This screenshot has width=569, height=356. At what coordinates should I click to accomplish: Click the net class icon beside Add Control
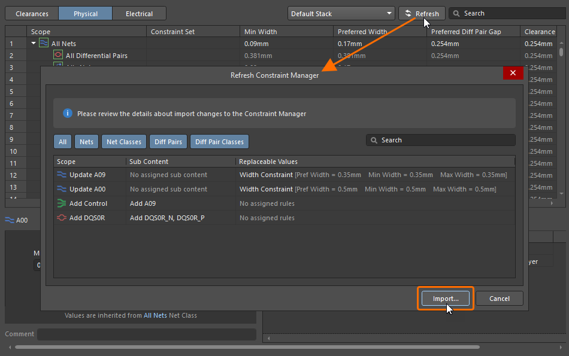click(62, 203)
